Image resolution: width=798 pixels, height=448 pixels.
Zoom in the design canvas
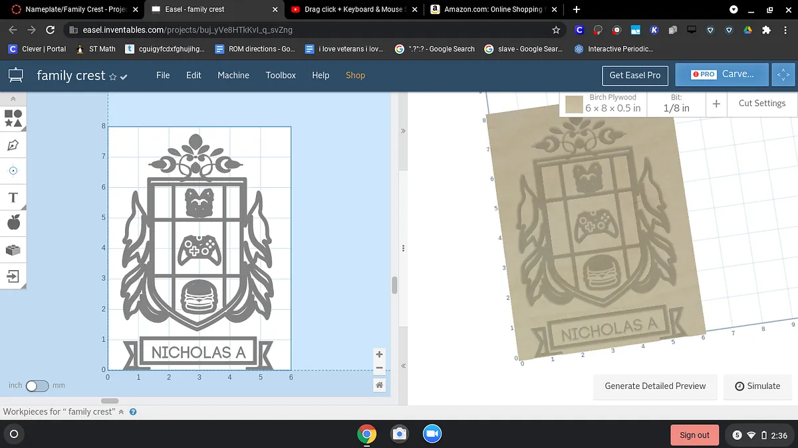[379, 354]
